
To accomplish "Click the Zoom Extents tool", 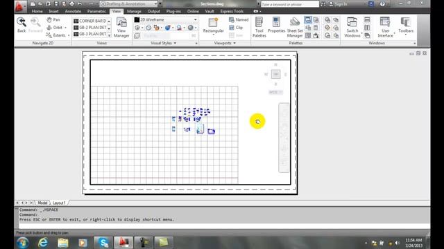I will point(56,35).
